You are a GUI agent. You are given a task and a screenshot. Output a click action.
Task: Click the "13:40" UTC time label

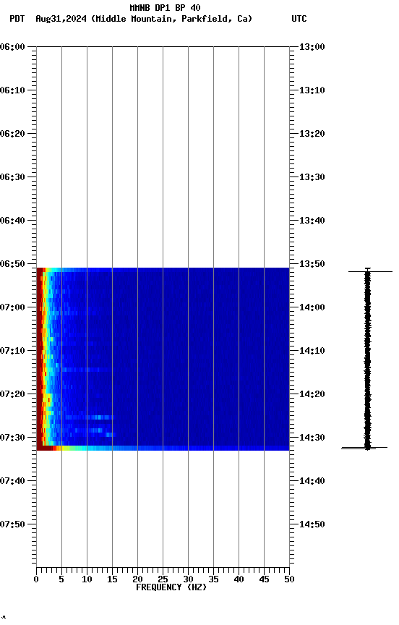312,221
